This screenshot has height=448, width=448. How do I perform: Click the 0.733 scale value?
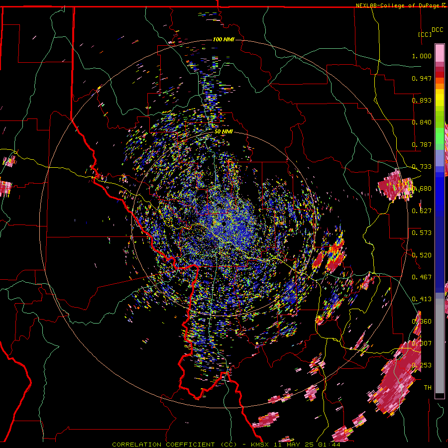tap(422, 167)
